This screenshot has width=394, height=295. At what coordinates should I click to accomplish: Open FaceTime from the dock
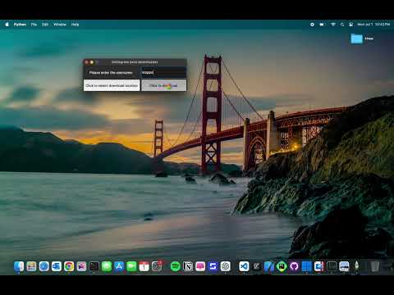[x=131, y=266]
